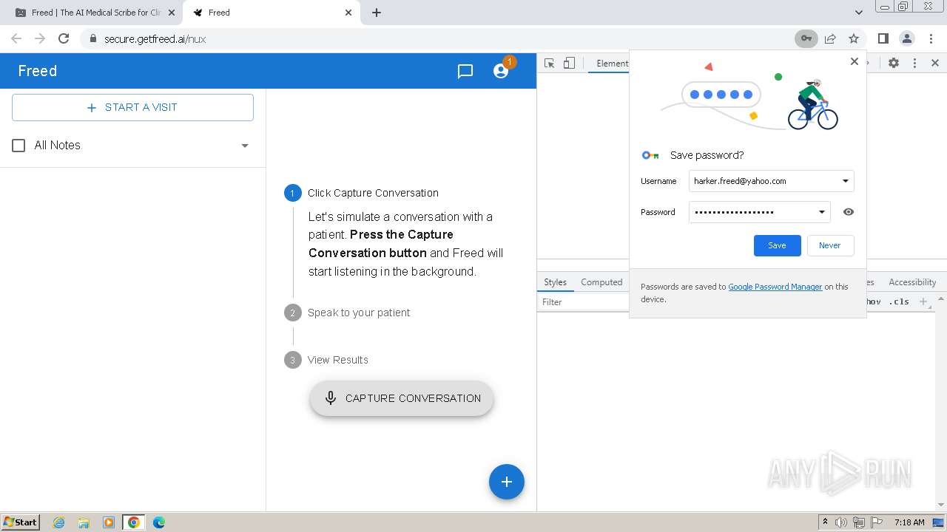Add new style rule plus icon
This screenshot has width=947, height=532.
click(923, 301)
